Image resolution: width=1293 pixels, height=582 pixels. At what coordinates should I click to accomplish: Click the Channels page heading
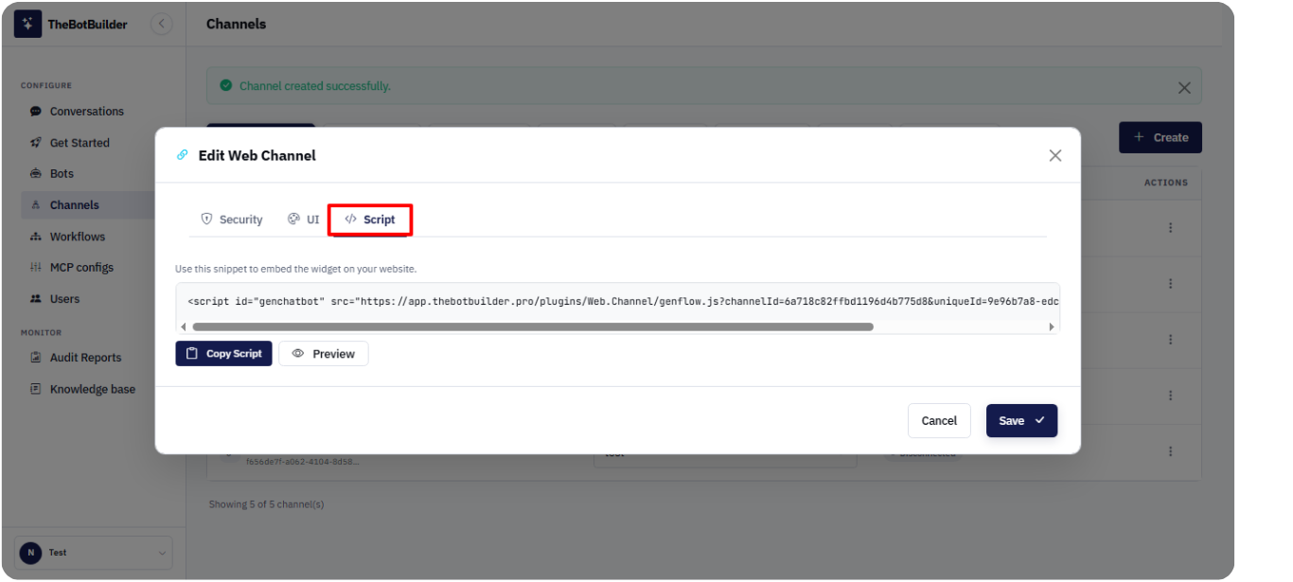coord(237,24)
